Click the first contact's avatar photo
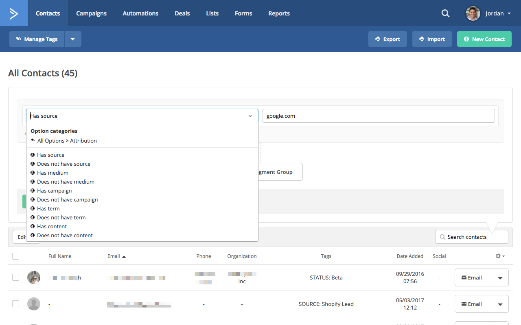Screen dimensions: 521x325 [x=34, y=277]
